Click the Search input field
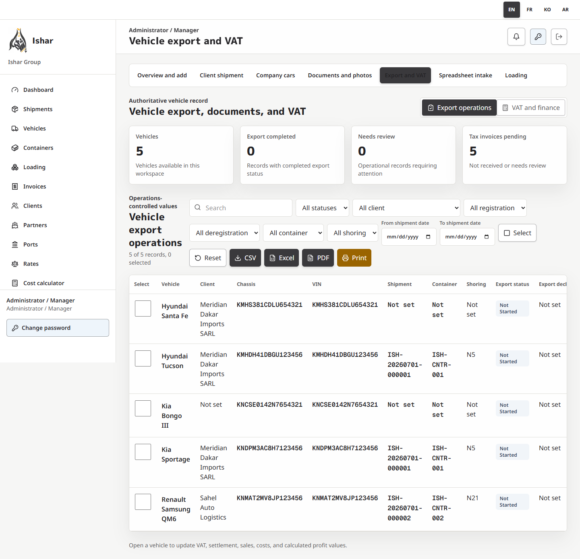 point(241,208)
